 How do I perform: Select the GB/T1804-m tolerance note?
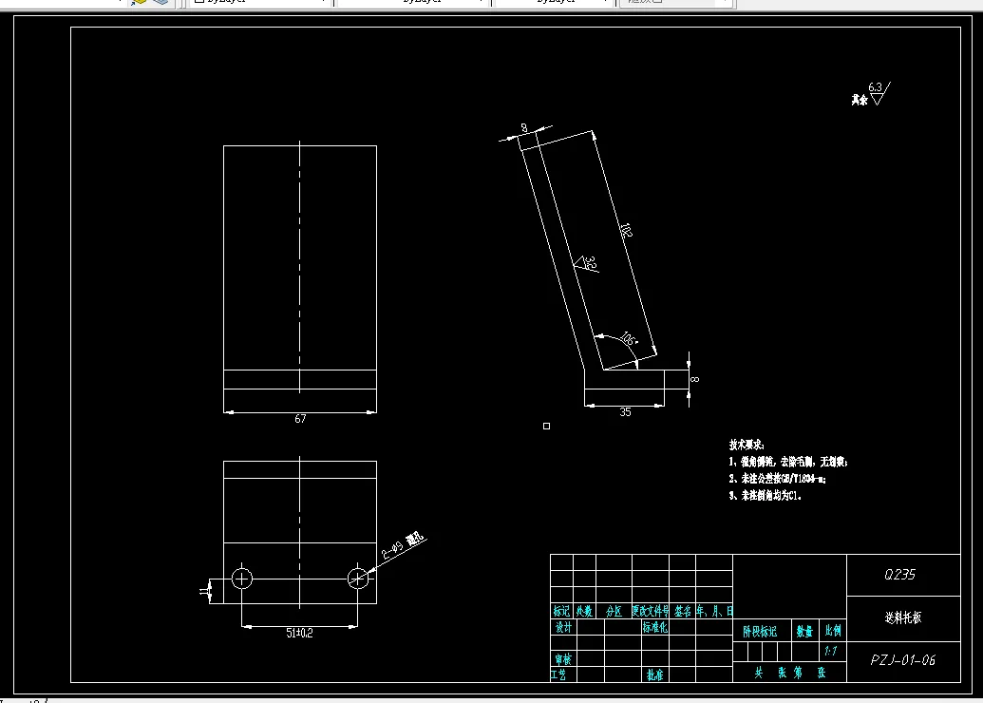777,479
